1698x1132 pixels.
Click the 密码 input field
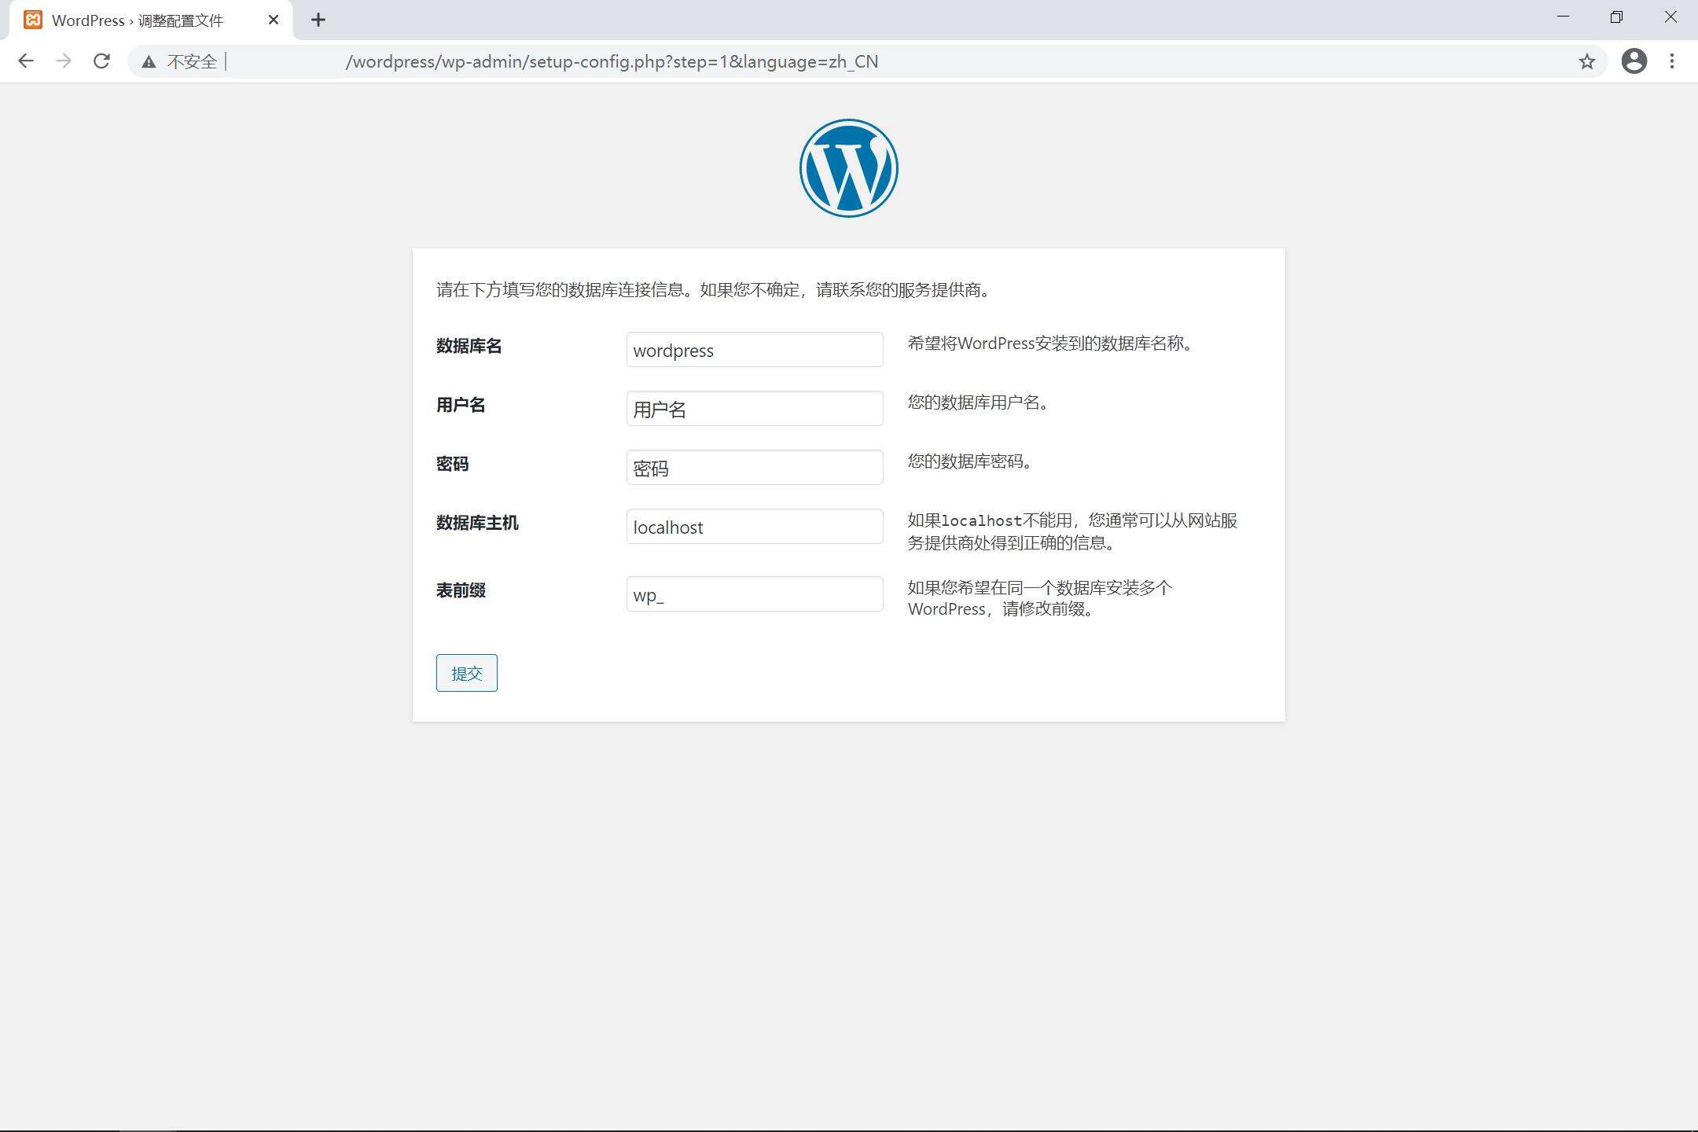pyautogui.click(x=755, y=468)
